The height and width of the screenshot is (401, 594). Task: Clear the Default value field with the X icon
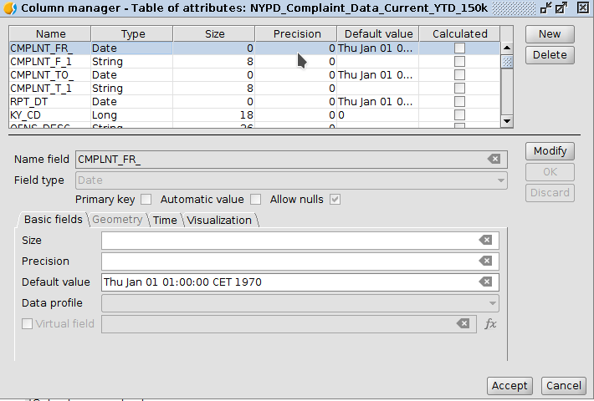485,282
